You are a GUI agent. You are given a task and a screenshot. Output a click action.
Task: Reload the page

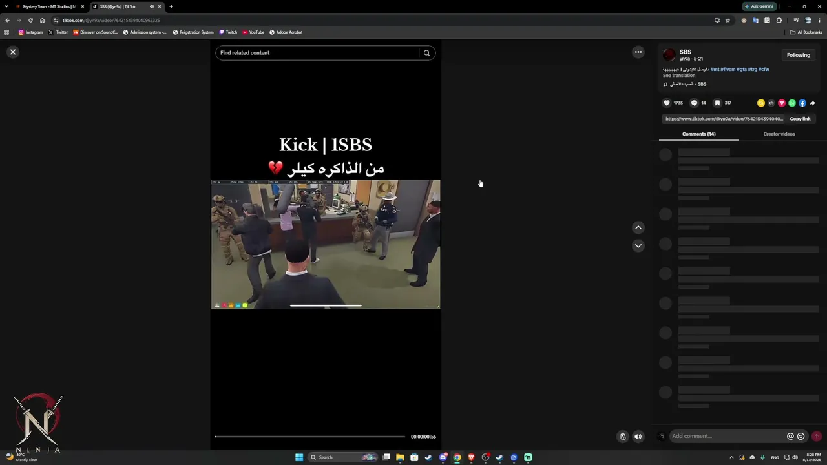click(x=30, y=20)
